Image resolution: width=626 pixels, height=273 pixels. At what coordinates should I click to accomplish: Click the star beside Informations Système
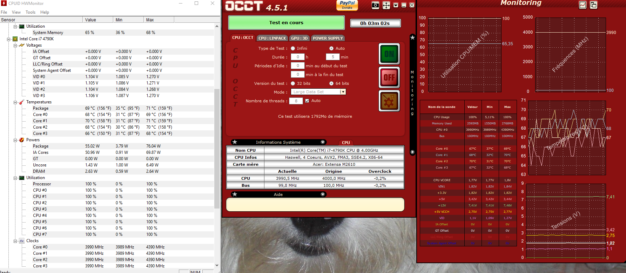[235, 142]
